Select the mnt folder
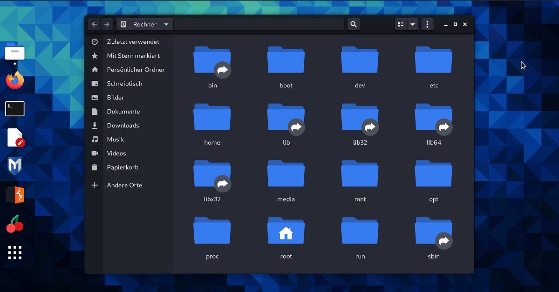559x292 pixels. point(360,174)
